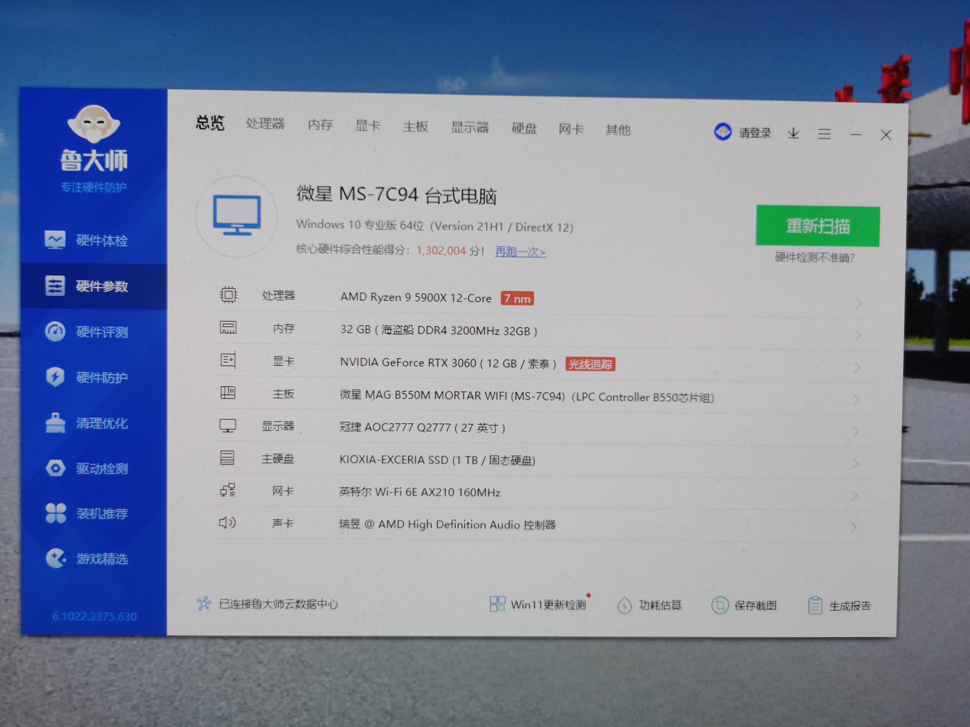Click 硬件检测不准确? text link
970x727 pixels.
coord(814,257)
